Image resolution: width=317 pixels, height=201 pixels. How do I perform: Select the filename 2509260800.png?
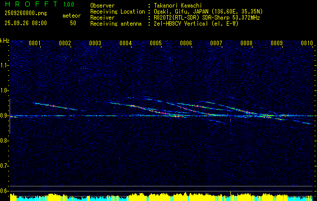26,14
